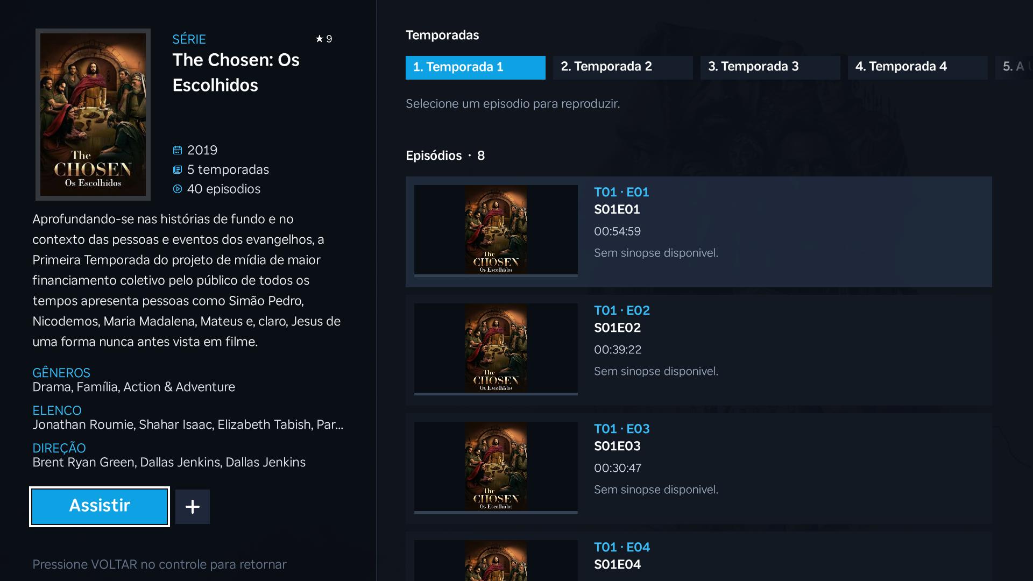
Task: Switch to Temporada 2 tab
Action: [x=623, y=67]
